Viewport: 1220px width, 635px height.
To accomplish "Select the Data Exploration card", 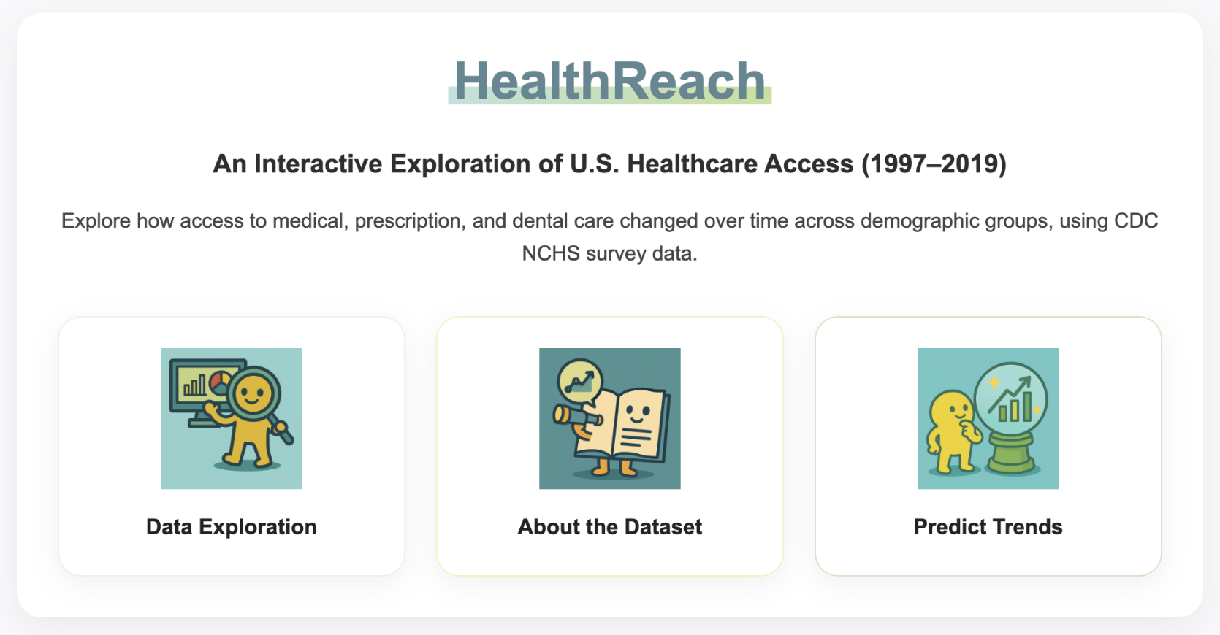I will click(x=231, y=447).
